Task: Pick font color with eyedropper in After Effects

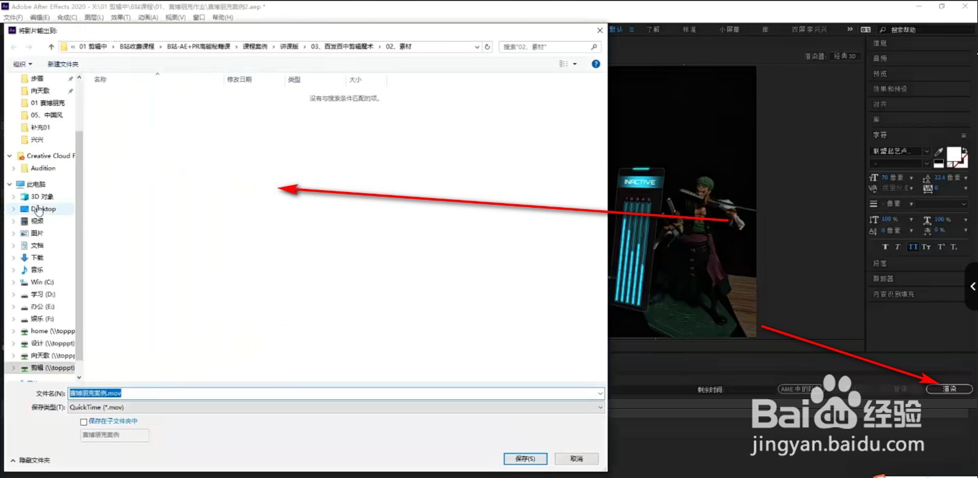Action: (x=938, y=152)
